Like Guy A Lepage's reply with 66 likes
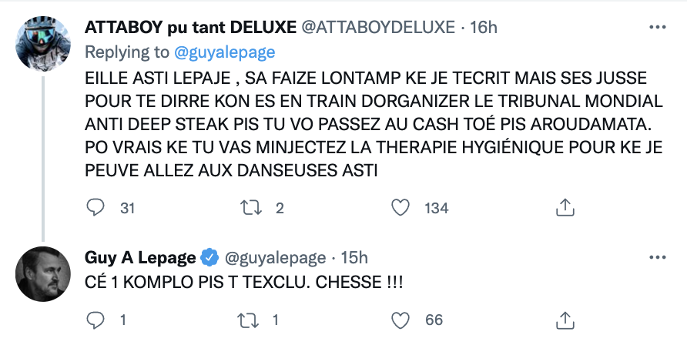The image size is (687, 345). tap(400, 320)
